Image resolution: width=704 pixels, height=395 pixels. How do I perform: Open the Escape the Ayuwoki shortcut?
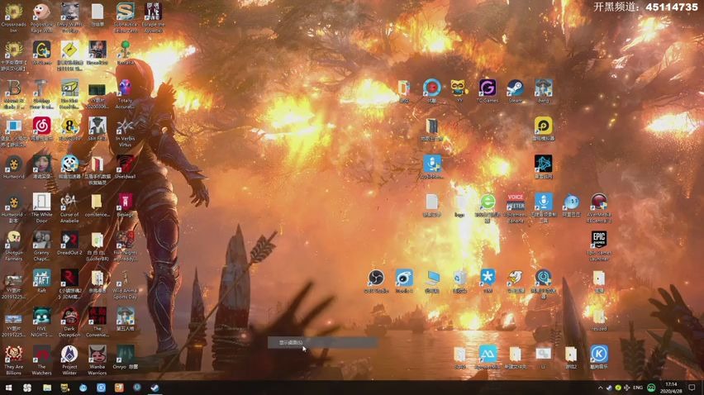pos(153,17)
